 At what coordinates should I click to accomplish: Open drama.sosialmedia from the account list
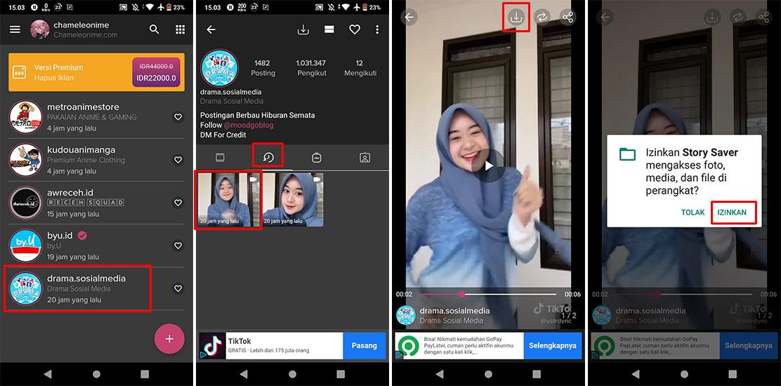[x=96, y=288]
